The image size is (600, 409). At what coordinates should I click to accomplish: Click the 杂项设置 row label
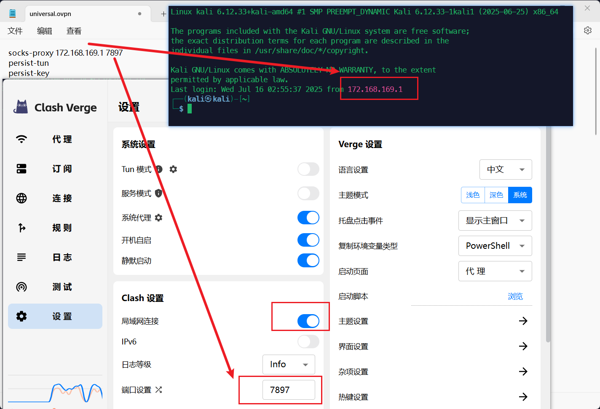tap(354, 372)
